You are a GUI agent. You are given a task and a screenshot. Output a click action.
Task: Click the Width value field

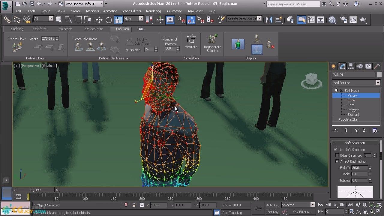point(48,39)
